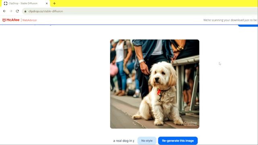Click the 'a real dog in p' prompt field

click(x=124, y=141)
